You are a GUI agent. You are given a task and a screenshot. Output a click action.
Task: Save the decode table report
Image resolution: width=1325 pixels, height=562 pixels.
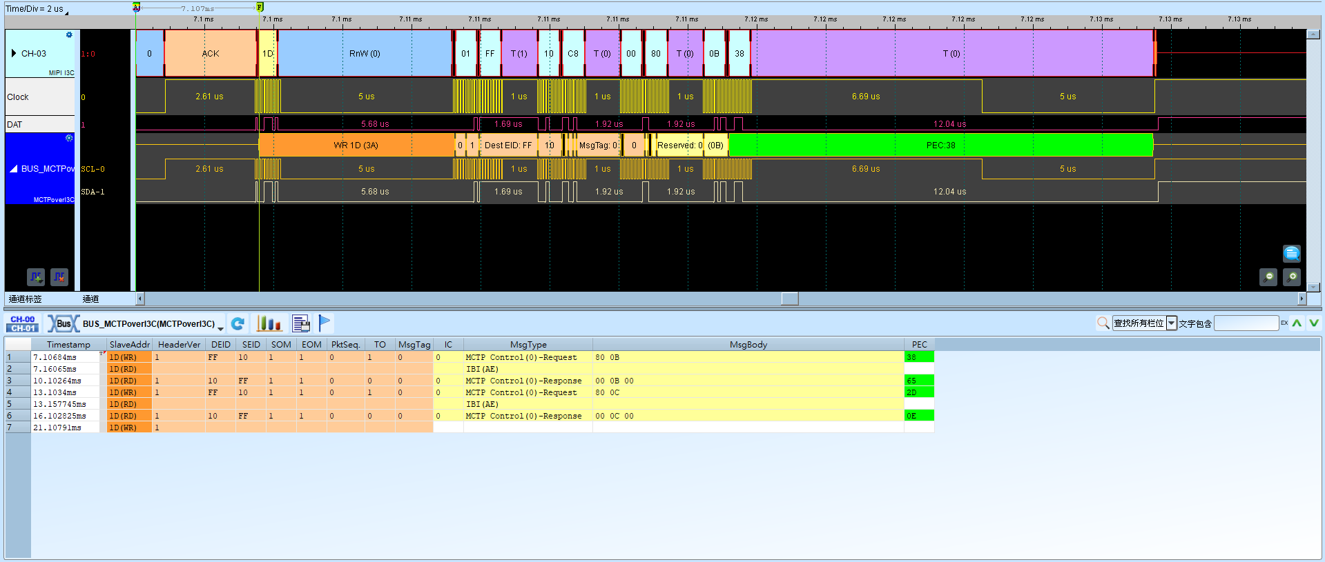click(301, 323)
